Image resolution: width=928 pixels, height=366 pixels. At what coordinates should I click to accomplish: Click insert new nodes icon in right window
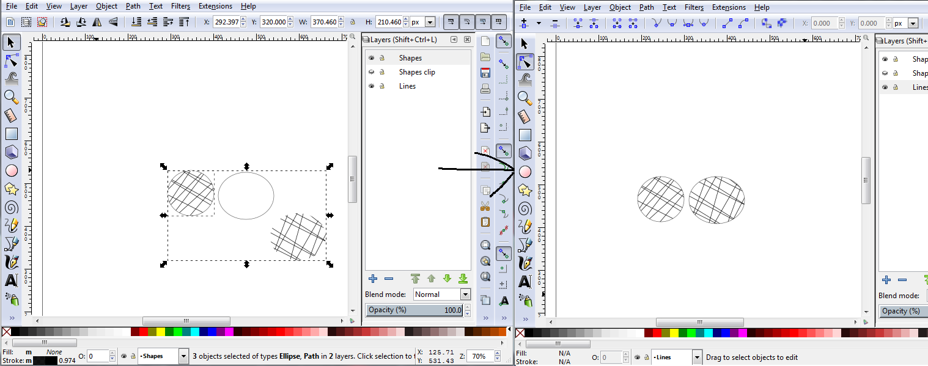tap(523, 23)
